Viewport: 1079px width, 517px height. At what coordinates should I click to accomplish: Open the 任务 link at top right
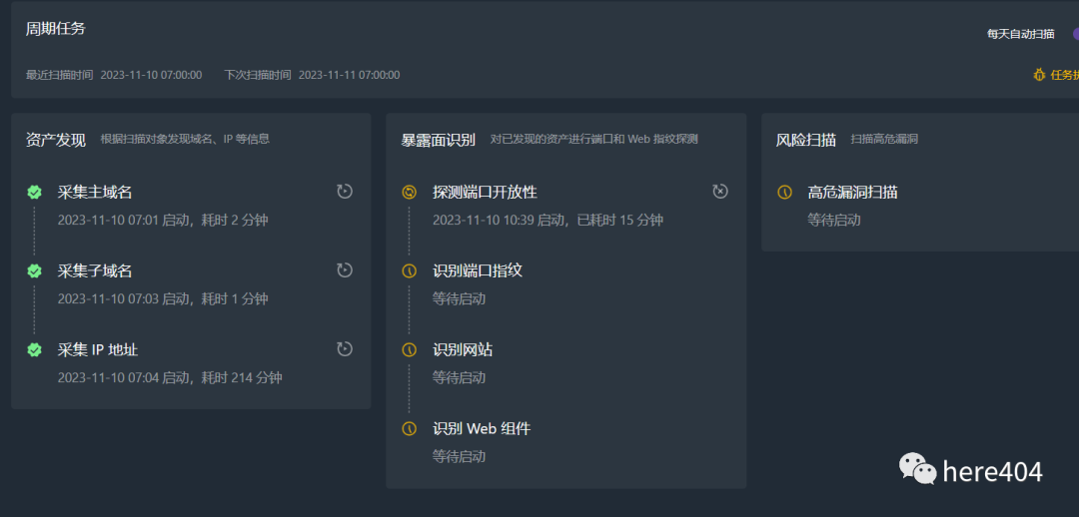1063,75
